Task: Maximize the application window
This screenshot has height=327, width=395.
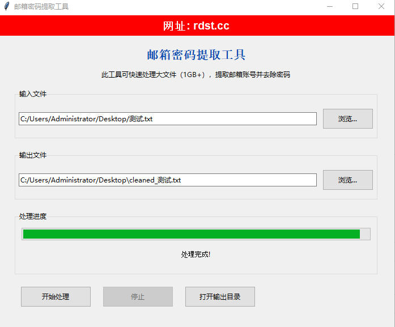Action: [355, 7]
